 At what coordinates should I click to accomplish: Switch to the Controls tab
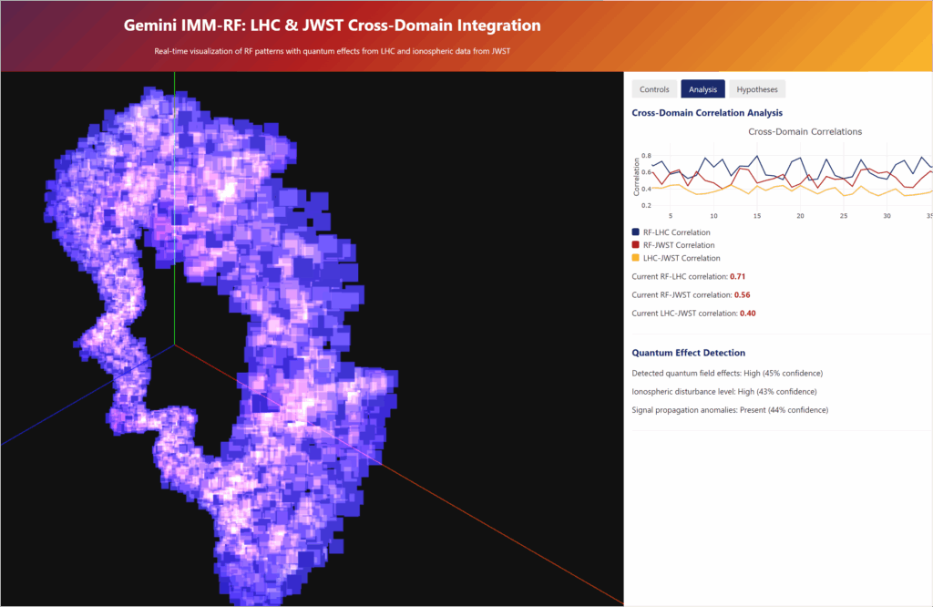(x=654, y=89)
